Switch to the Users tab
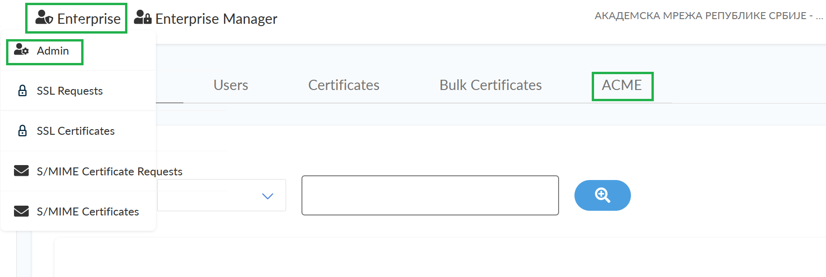826x277 pixels. tap(231, 85)
